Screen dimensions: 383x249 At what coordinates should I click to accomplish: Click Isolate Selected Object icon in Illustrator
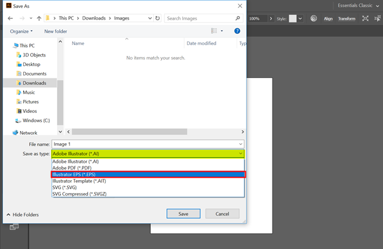click(x=365, y=18)
